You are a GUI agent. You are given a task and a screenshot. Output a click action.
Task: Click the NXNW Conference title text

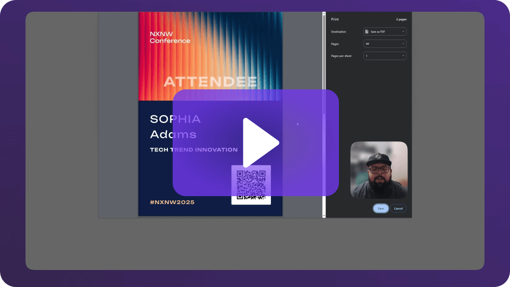170,37
